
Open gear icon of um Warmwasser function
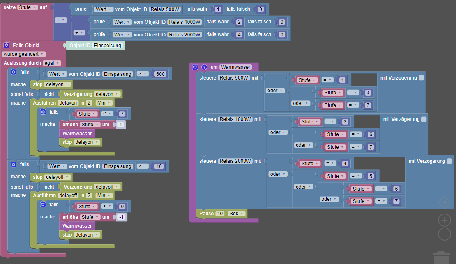(195, 67)
